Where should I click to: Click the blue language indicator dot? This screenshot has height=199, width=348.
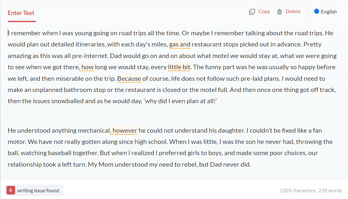[x=316, y=12]
